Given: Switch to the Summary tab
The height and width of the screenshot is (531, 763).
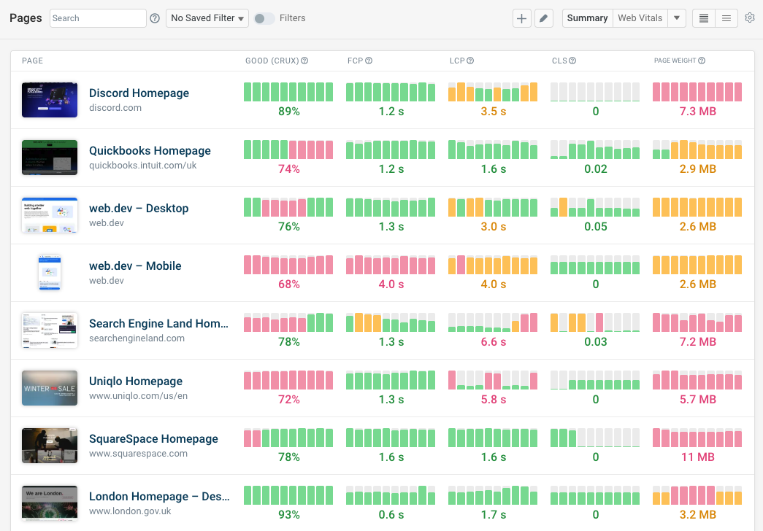Looking at the screenshot, I should point(587,18).
